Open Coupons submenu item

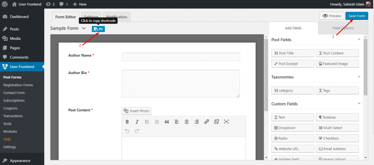pos(11,108)
